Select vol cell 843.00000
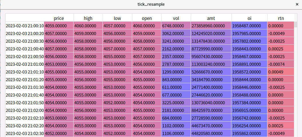The height and width of the screenshot is (137, 302). tap(176, 79)
